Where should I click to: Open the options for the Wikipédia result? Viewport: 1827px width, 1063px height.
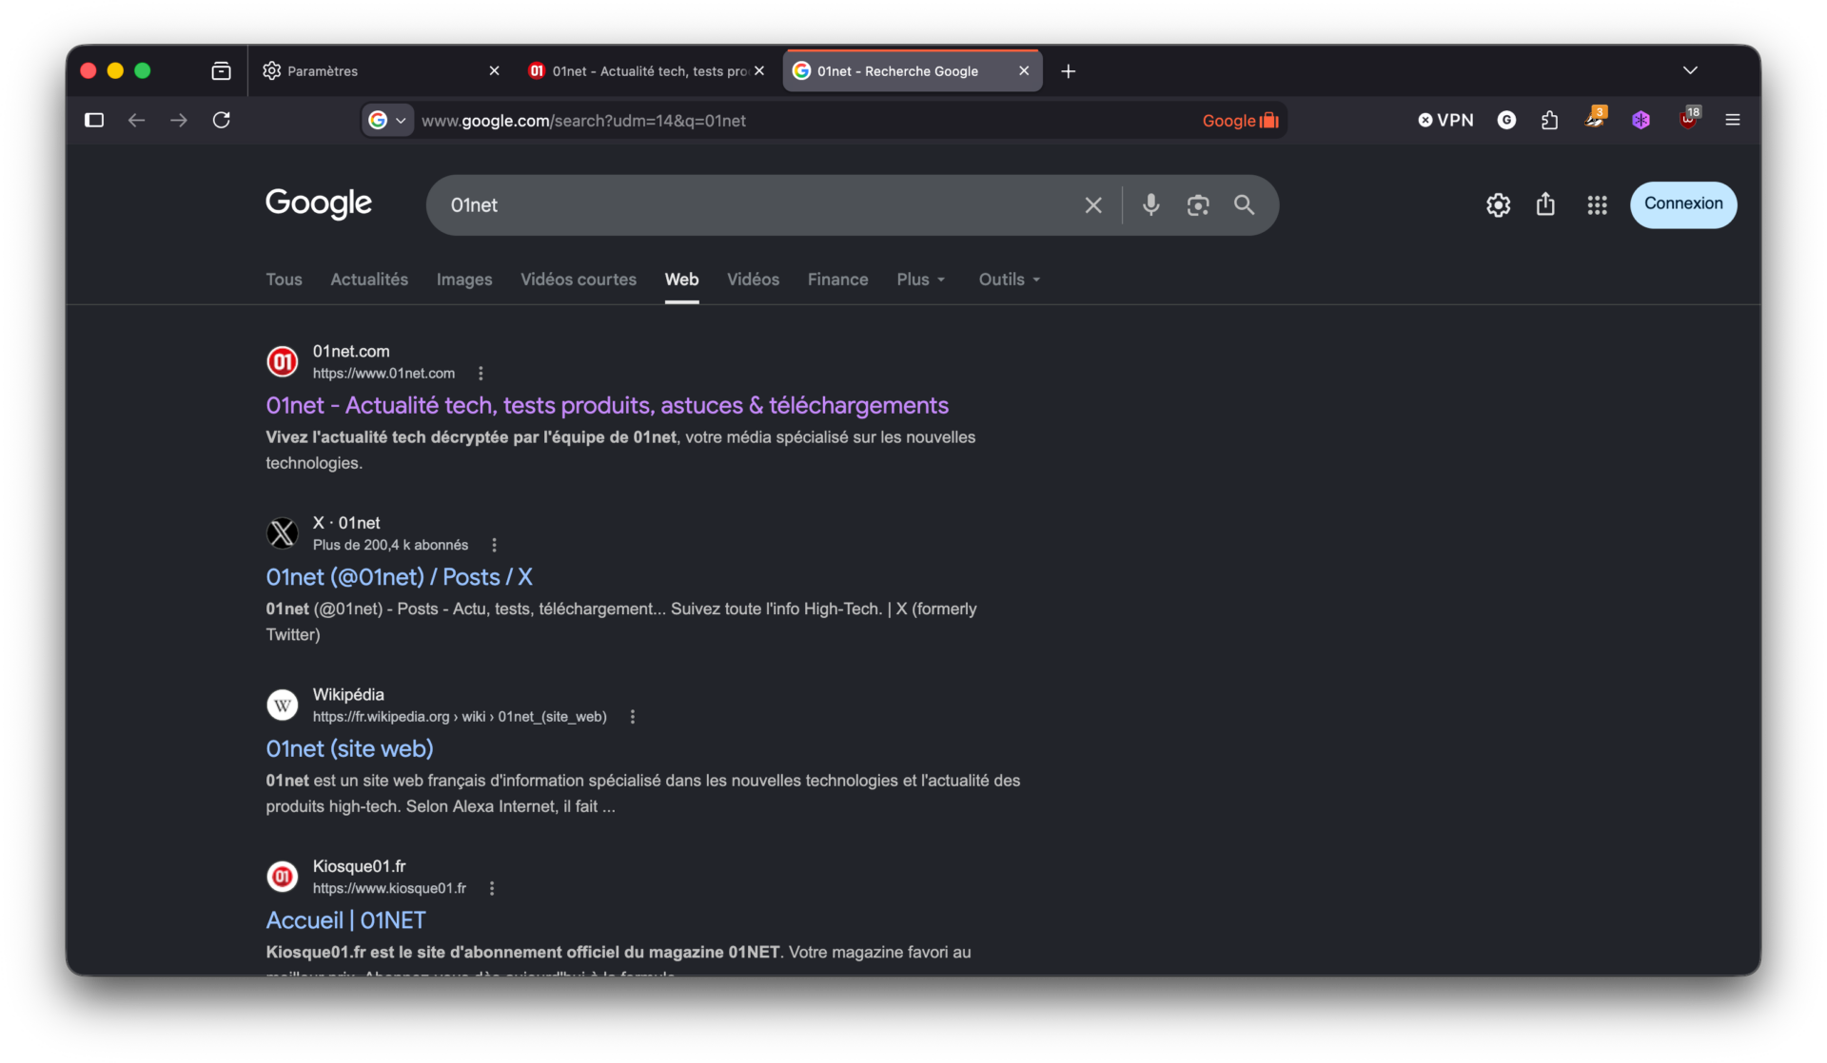633,717
